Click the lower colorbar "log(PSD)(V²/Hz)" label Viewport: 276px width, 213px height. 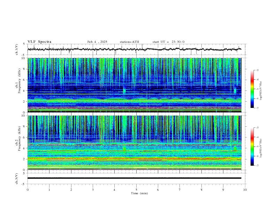pos(261,148)
